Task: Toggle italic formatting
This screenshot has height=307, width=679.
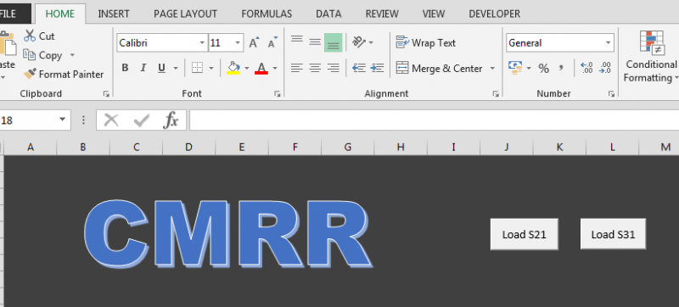Action: [x=143, y=68]
